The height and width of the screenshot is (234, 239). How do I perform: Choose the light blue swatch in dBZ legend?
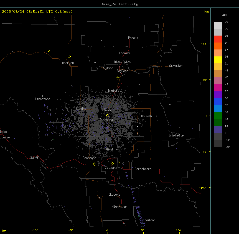pos(218,108)
